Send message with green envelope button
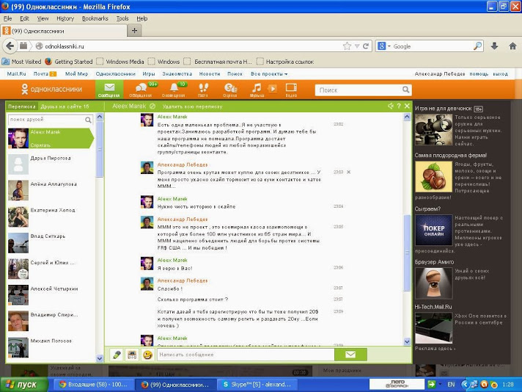Viewport: 522px width, 392px height. click(350, 355)
